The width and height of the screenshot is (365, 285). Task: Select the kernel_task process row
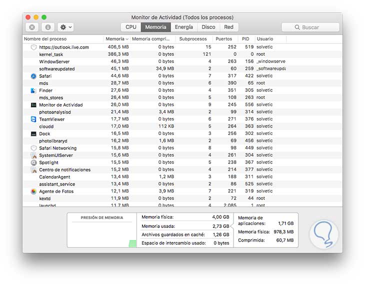pos(182,54)
